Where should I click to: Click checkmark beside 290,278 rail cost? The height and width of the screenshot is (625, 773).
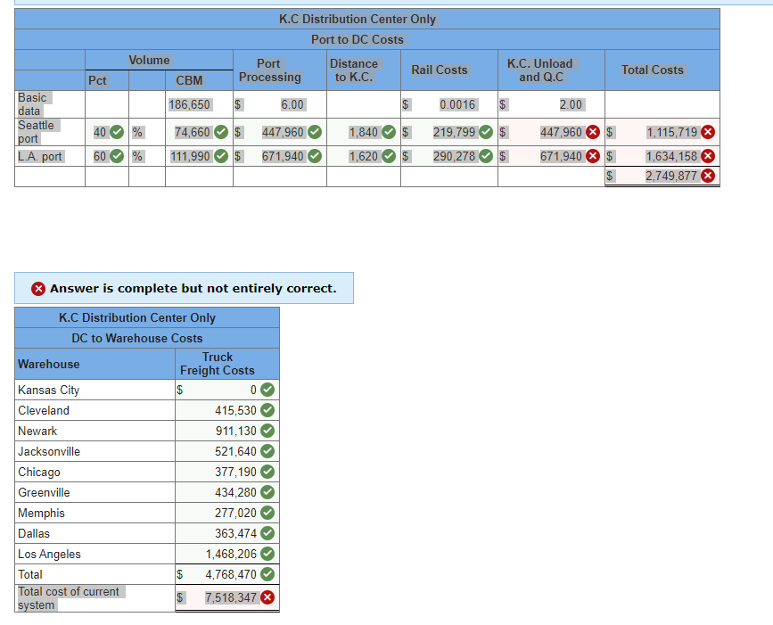486,156
